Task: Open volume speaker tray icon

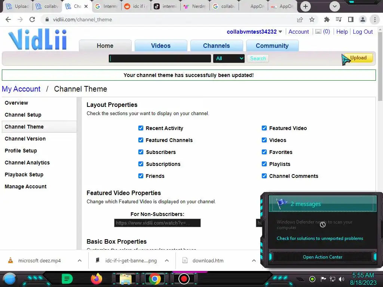Action: pos(341,279)
